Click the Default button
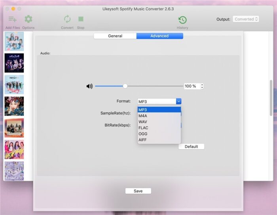The height and width of the screenshot is (215, 277). [x=191, y=147]
